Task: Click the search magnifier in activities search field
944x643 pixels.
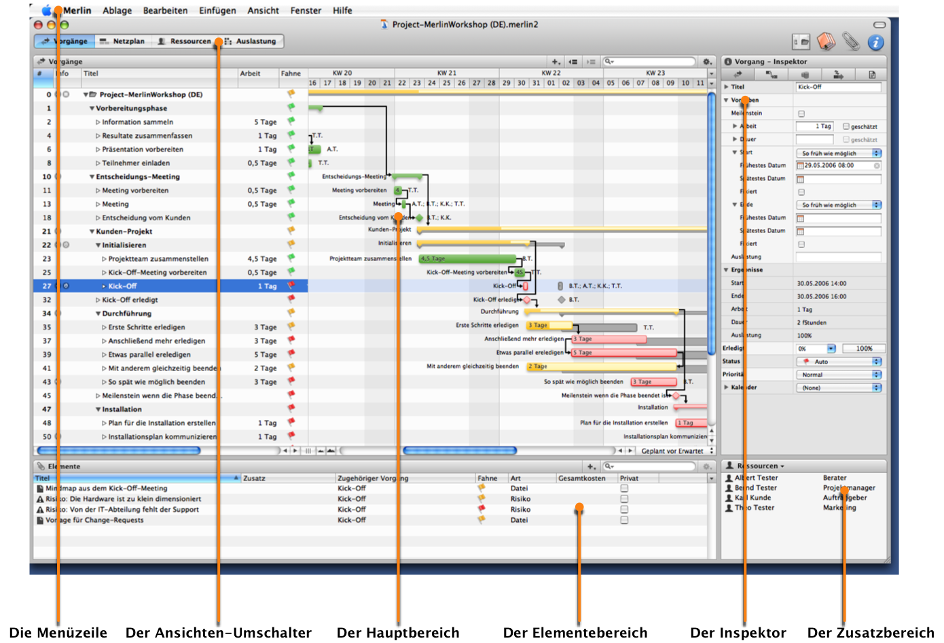Action: pos(609,62)
